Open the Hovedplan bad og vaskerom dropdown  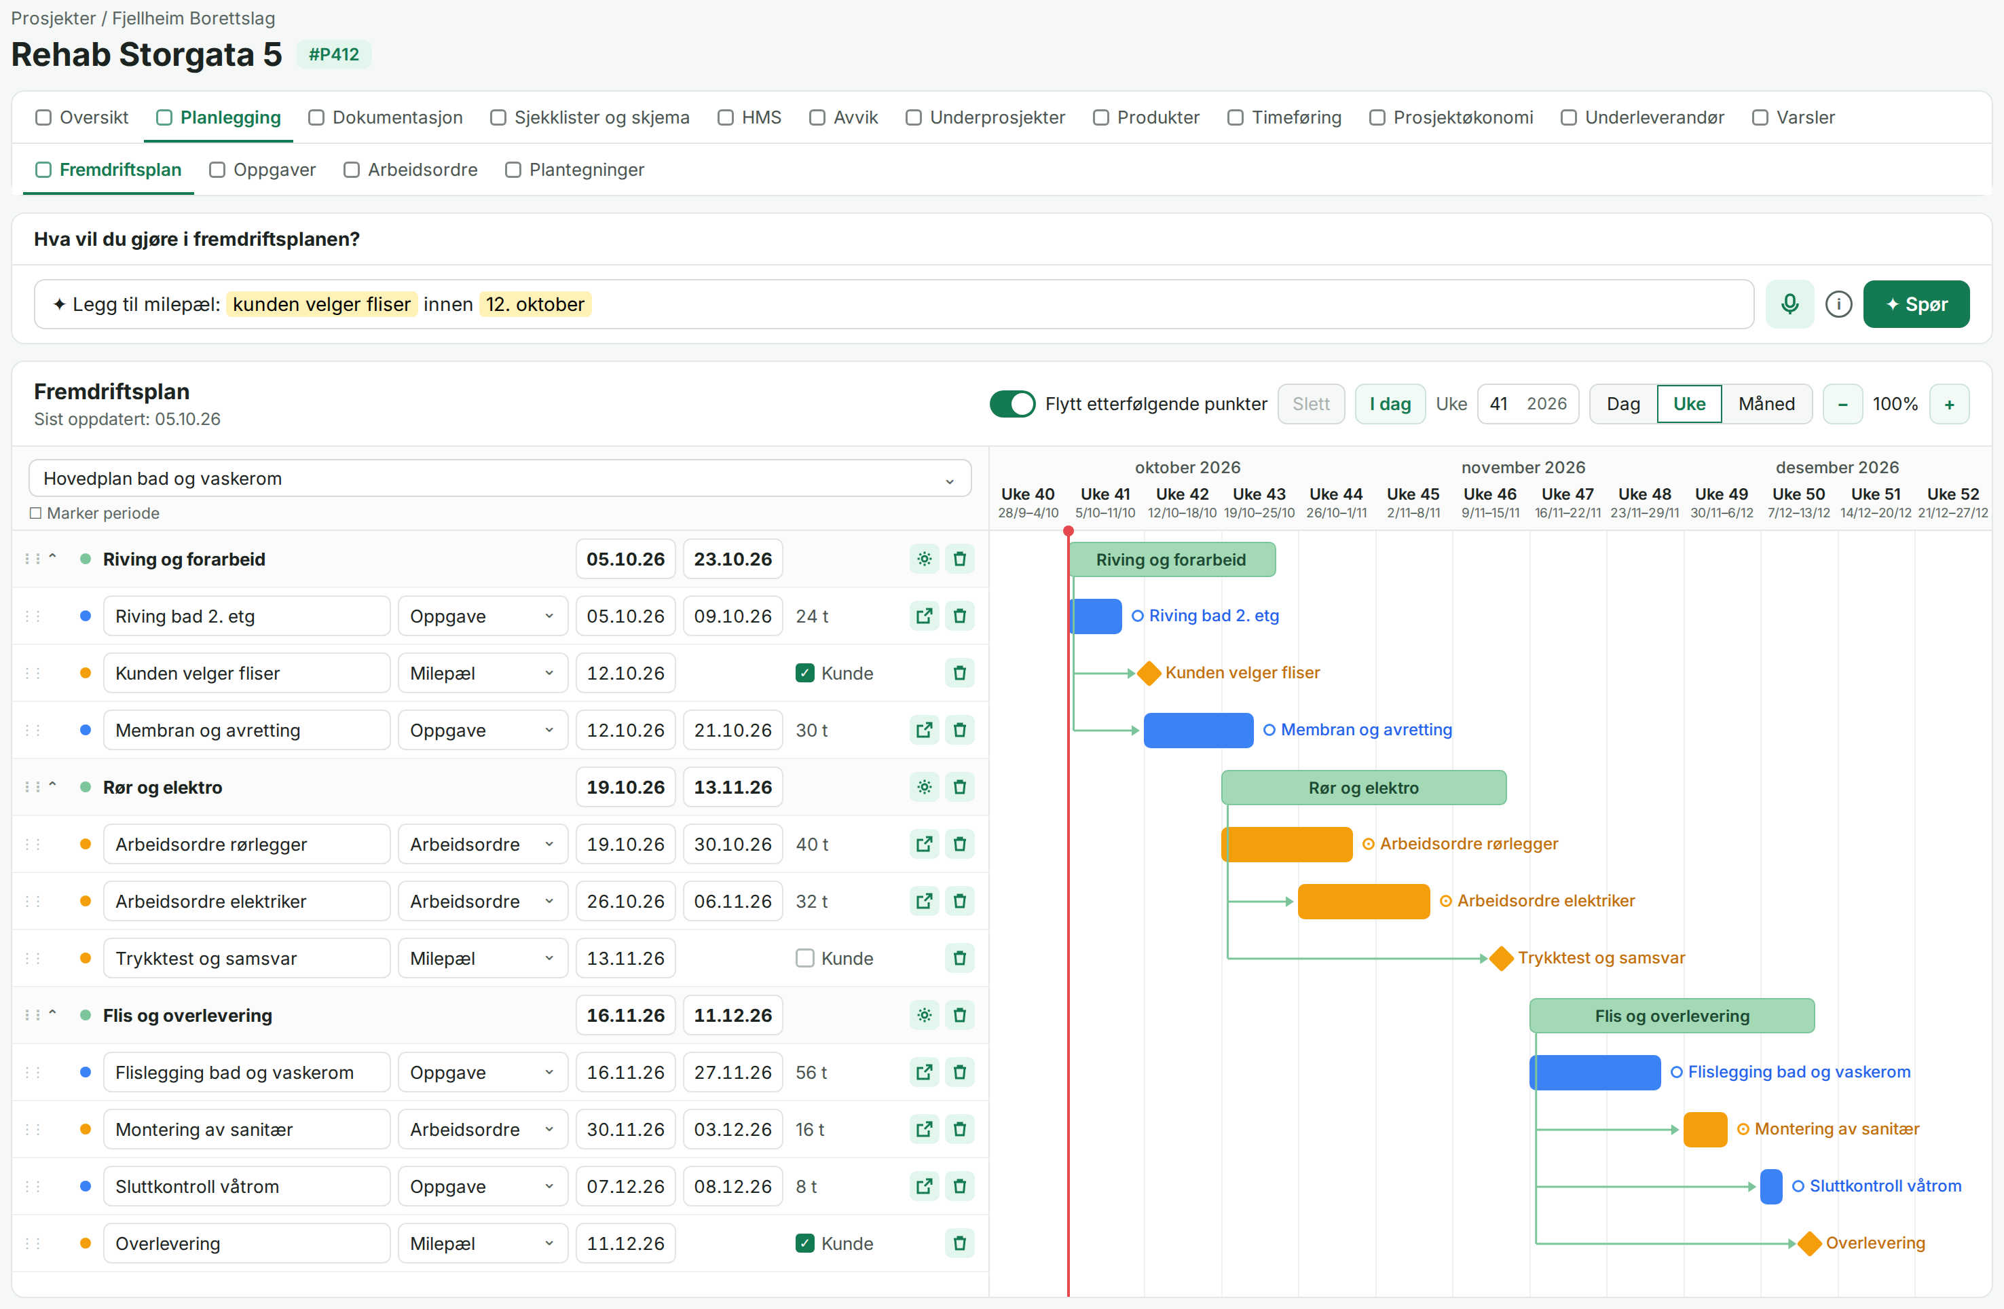(500, 479)
